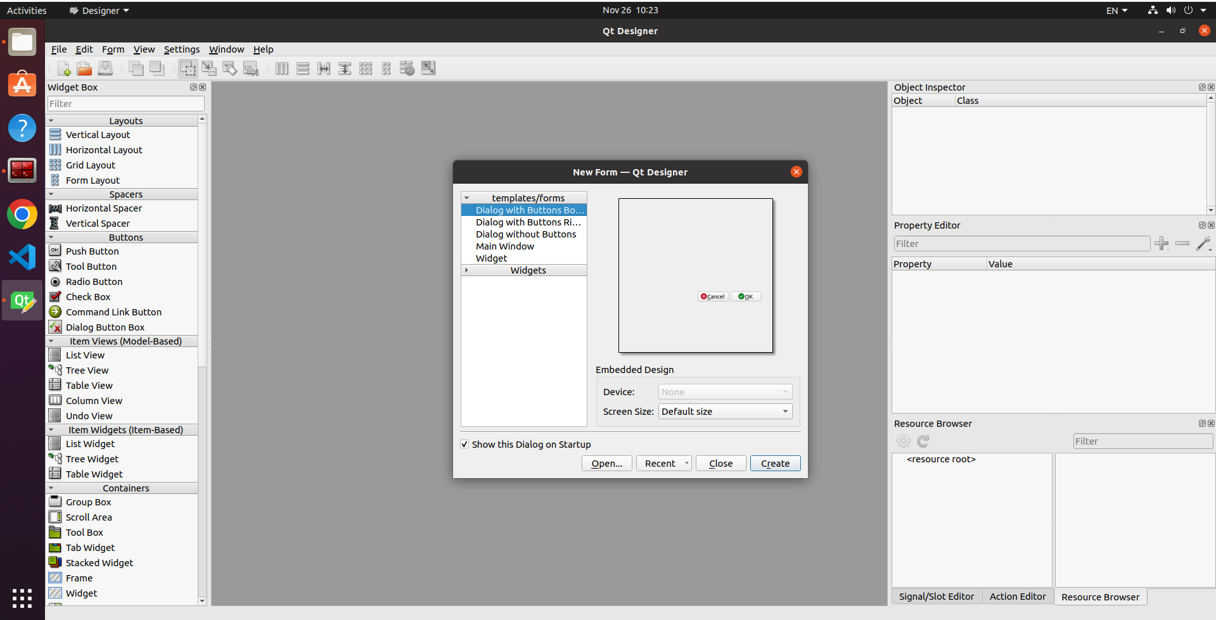The height and width of the screenshot is (620, 1216).
Task: Open the Form menu
Action: click(113, 49)
